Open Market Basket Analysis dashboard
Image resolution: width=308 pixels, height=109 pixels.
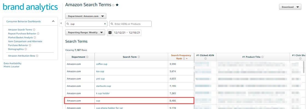20,37
